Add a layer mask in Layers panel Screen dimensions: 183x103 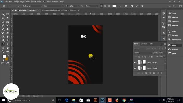(x=146, y=73)
